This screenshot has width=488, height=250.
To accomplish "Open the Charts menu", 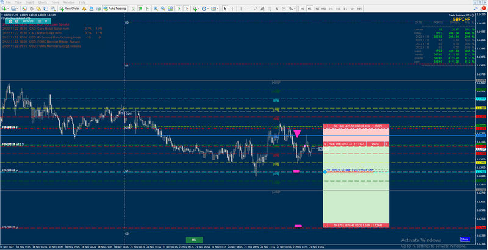I will 42,2.
